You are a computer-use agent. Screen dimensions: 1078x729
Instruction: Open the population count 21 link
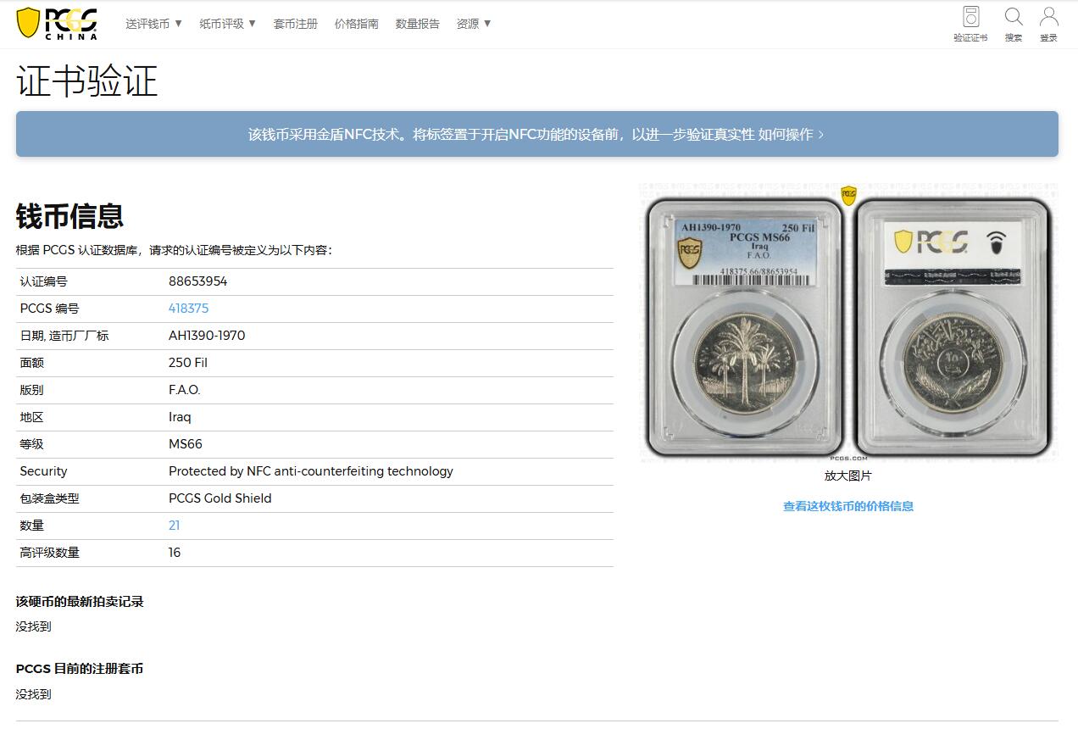175,526
